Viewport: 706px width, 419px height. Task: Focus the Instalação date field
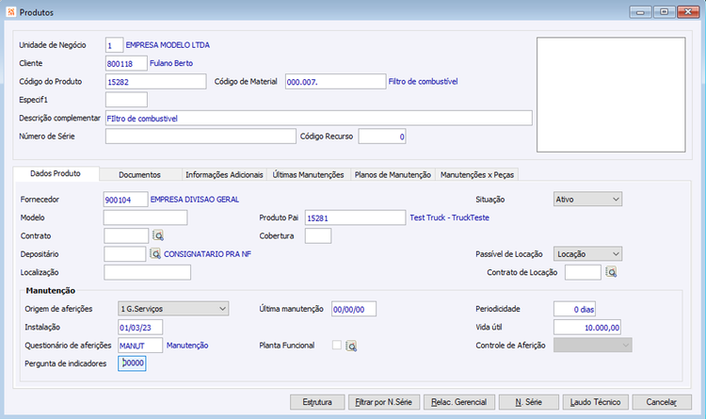coord(140,327)
